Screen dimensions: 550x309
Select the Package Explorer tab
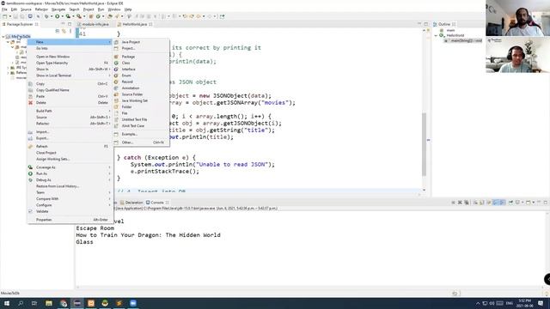pos(20,25)
